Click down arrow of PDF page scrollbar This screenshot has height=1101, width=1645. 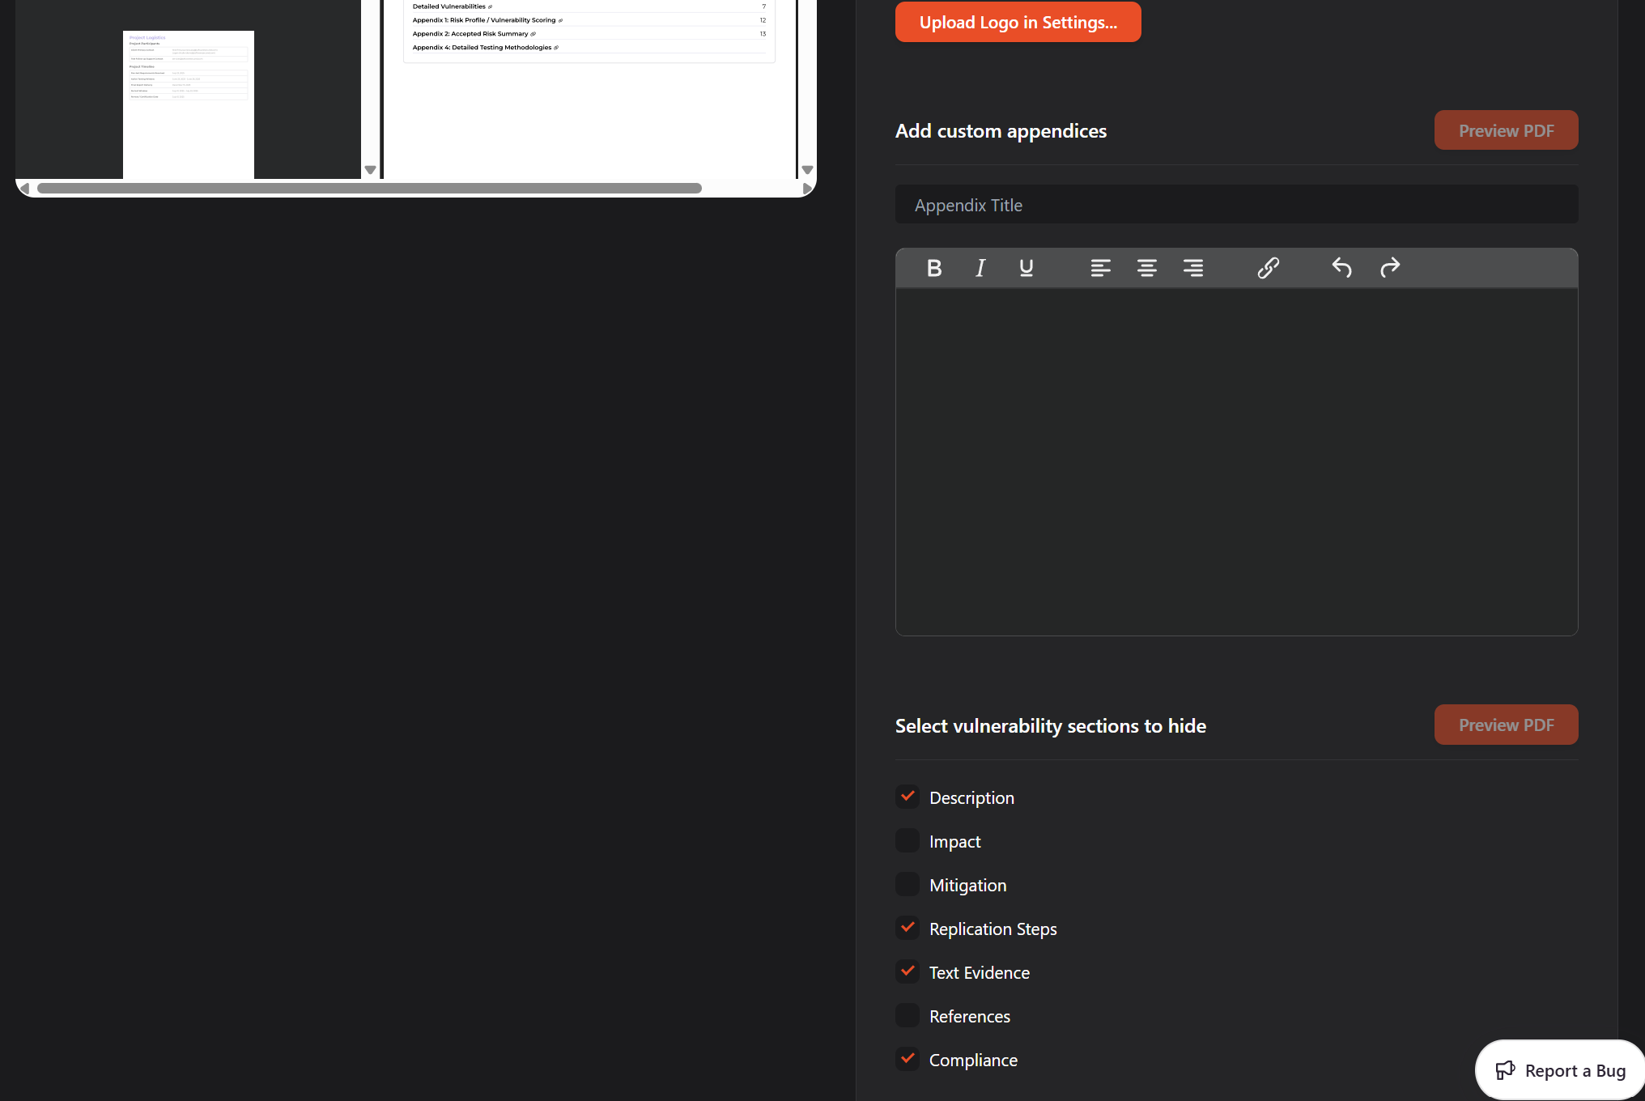tap(807, 170)
